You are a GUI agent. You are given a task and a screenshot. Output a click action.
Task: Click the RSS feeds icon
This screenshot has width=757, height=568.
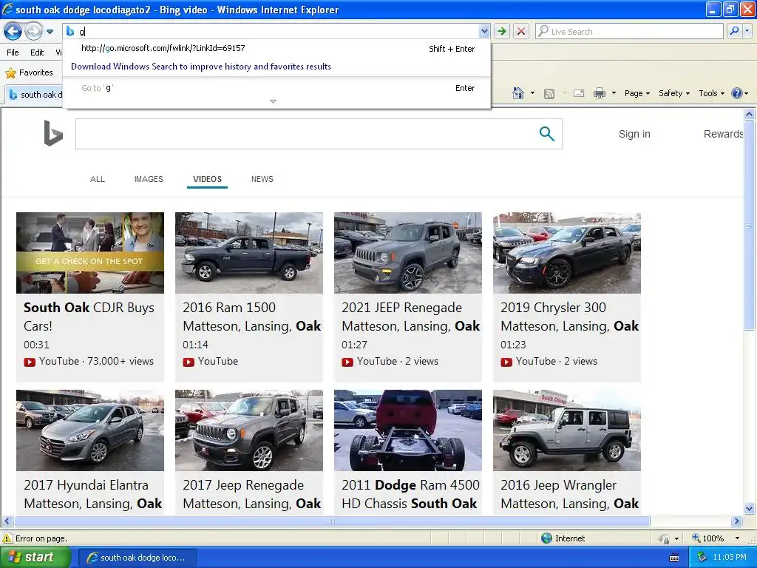549,94
